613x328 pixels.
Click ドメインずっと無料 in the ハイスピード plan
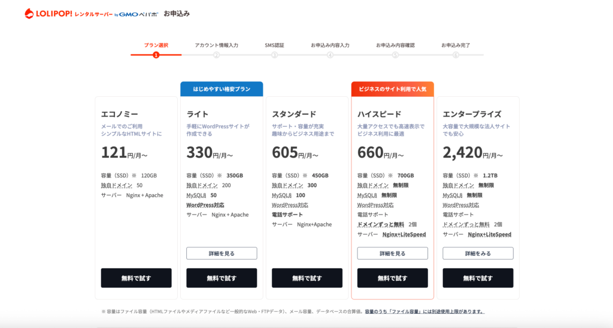[380, 224]
